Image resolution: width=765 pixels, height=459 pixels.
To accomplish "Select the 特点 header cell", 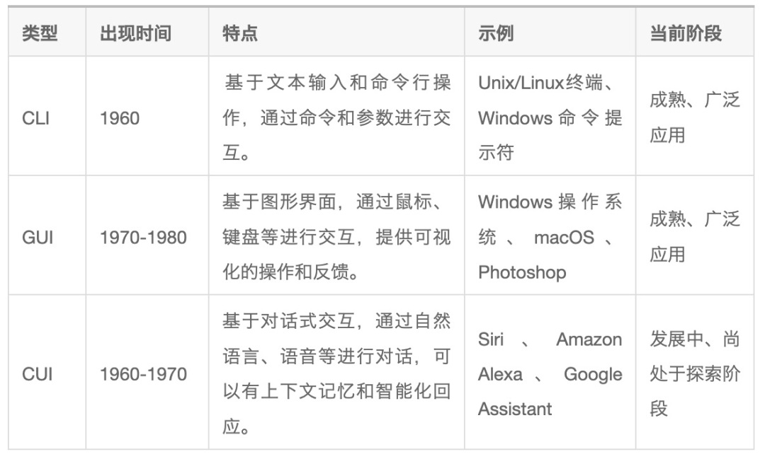I will pyautogui.click(x=241, y=33).
